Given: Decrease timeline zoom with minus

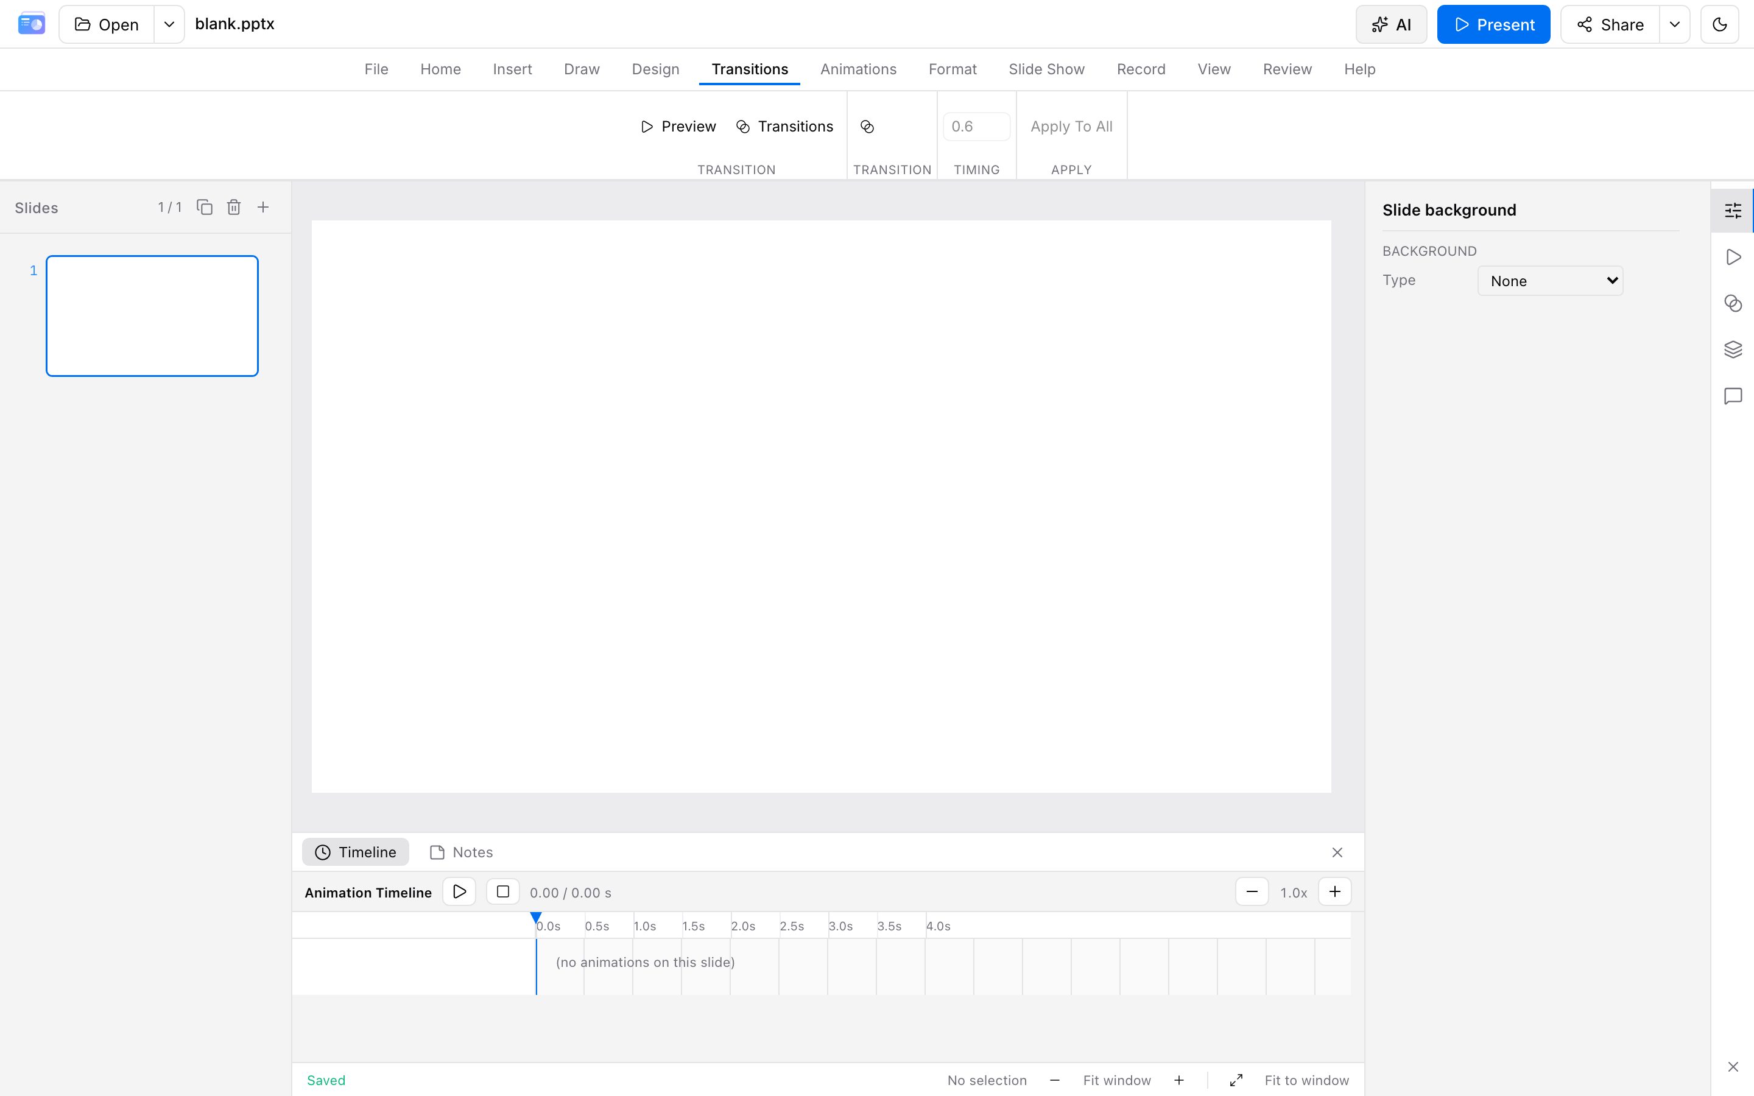Looking at the screenshot, I should (x=1252, y=891).
